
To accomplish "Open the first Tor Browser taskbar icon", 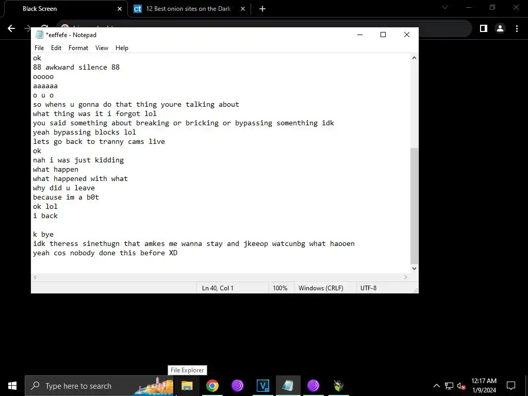I will 237,386.
